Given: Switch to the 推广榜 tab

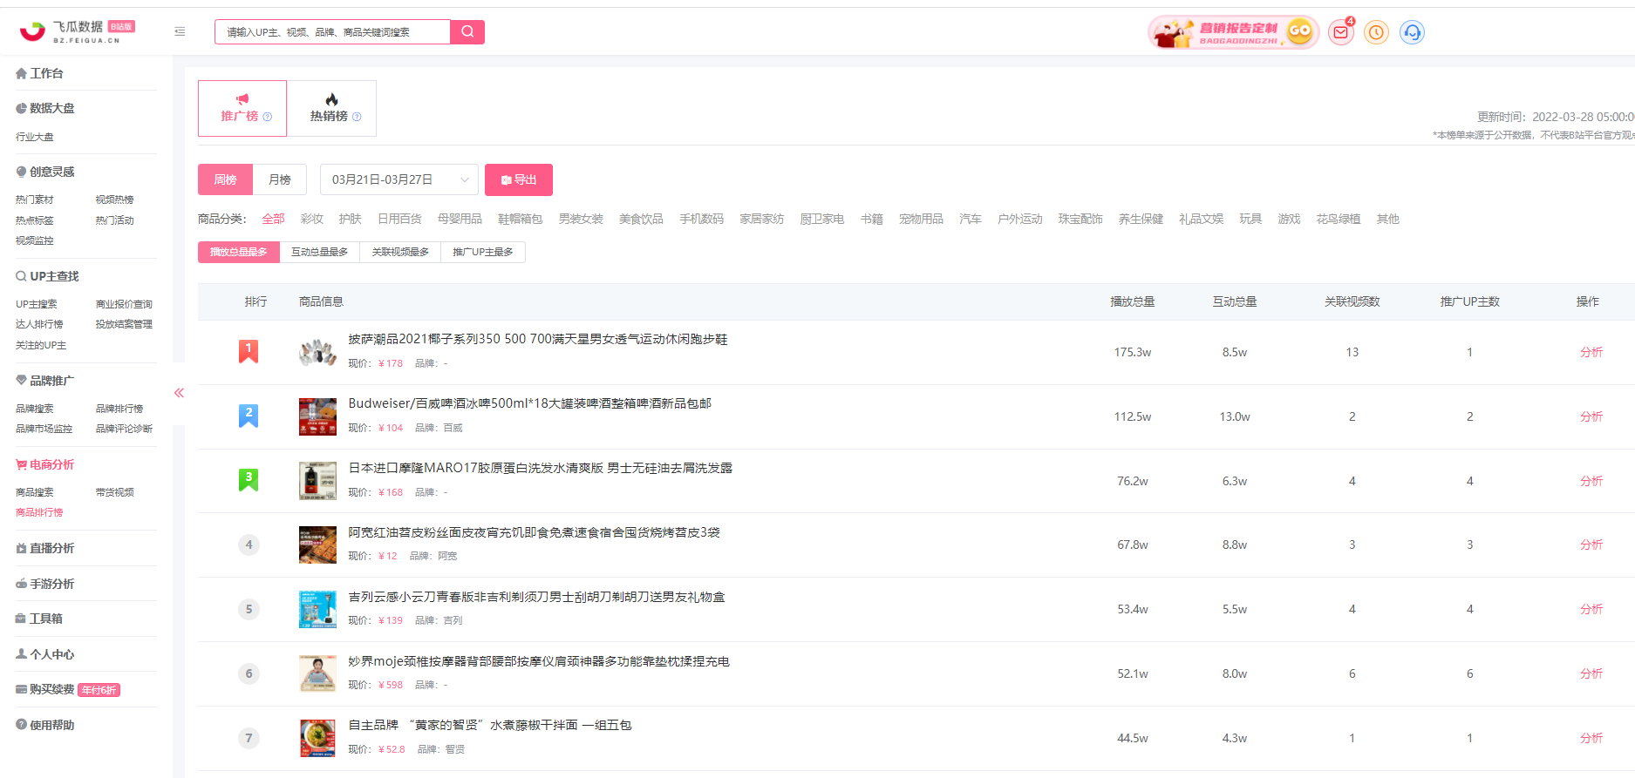Looking at the screenshot, I should 242,108.
